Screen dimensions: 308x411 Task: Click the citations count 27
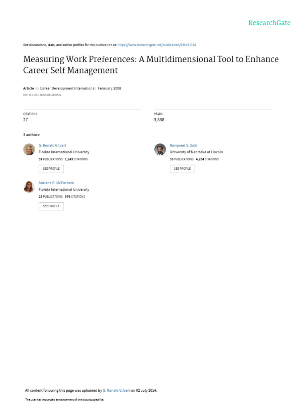(26, 120)
